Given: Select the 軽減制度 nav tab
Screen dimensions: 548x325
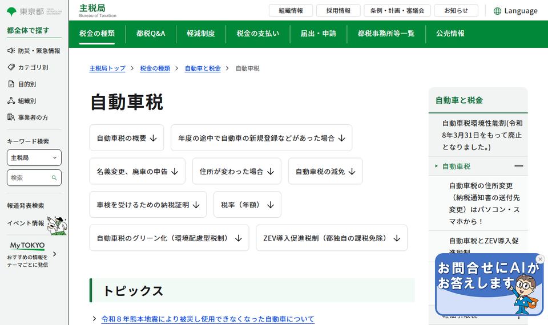Looking at the screenshot, I should click(200, 34).
